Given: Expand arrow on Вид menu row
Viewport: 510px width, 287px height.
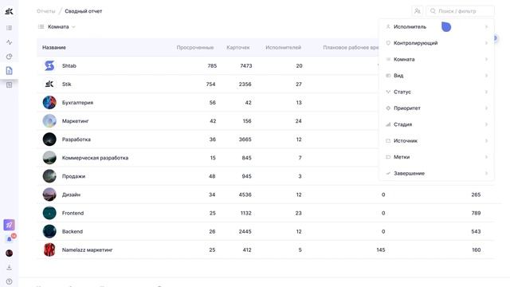Looking at the screenshot, I should tap(487, 76).
